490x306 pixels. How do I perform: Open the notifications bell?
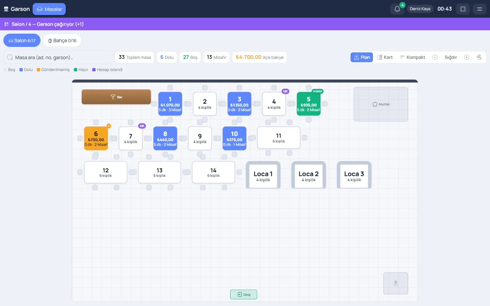[397, 9]
